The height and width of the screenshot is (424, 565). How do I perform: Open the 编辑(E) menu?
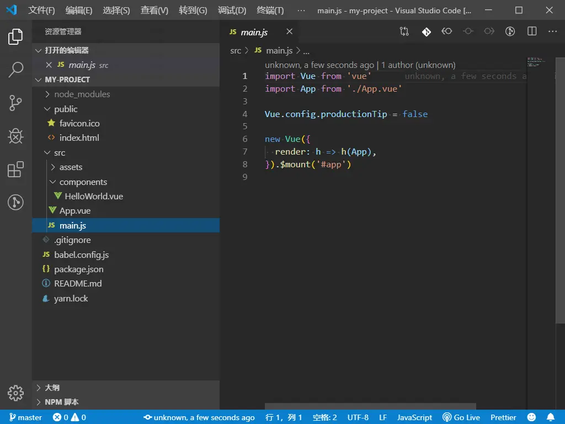coord(79,10)
